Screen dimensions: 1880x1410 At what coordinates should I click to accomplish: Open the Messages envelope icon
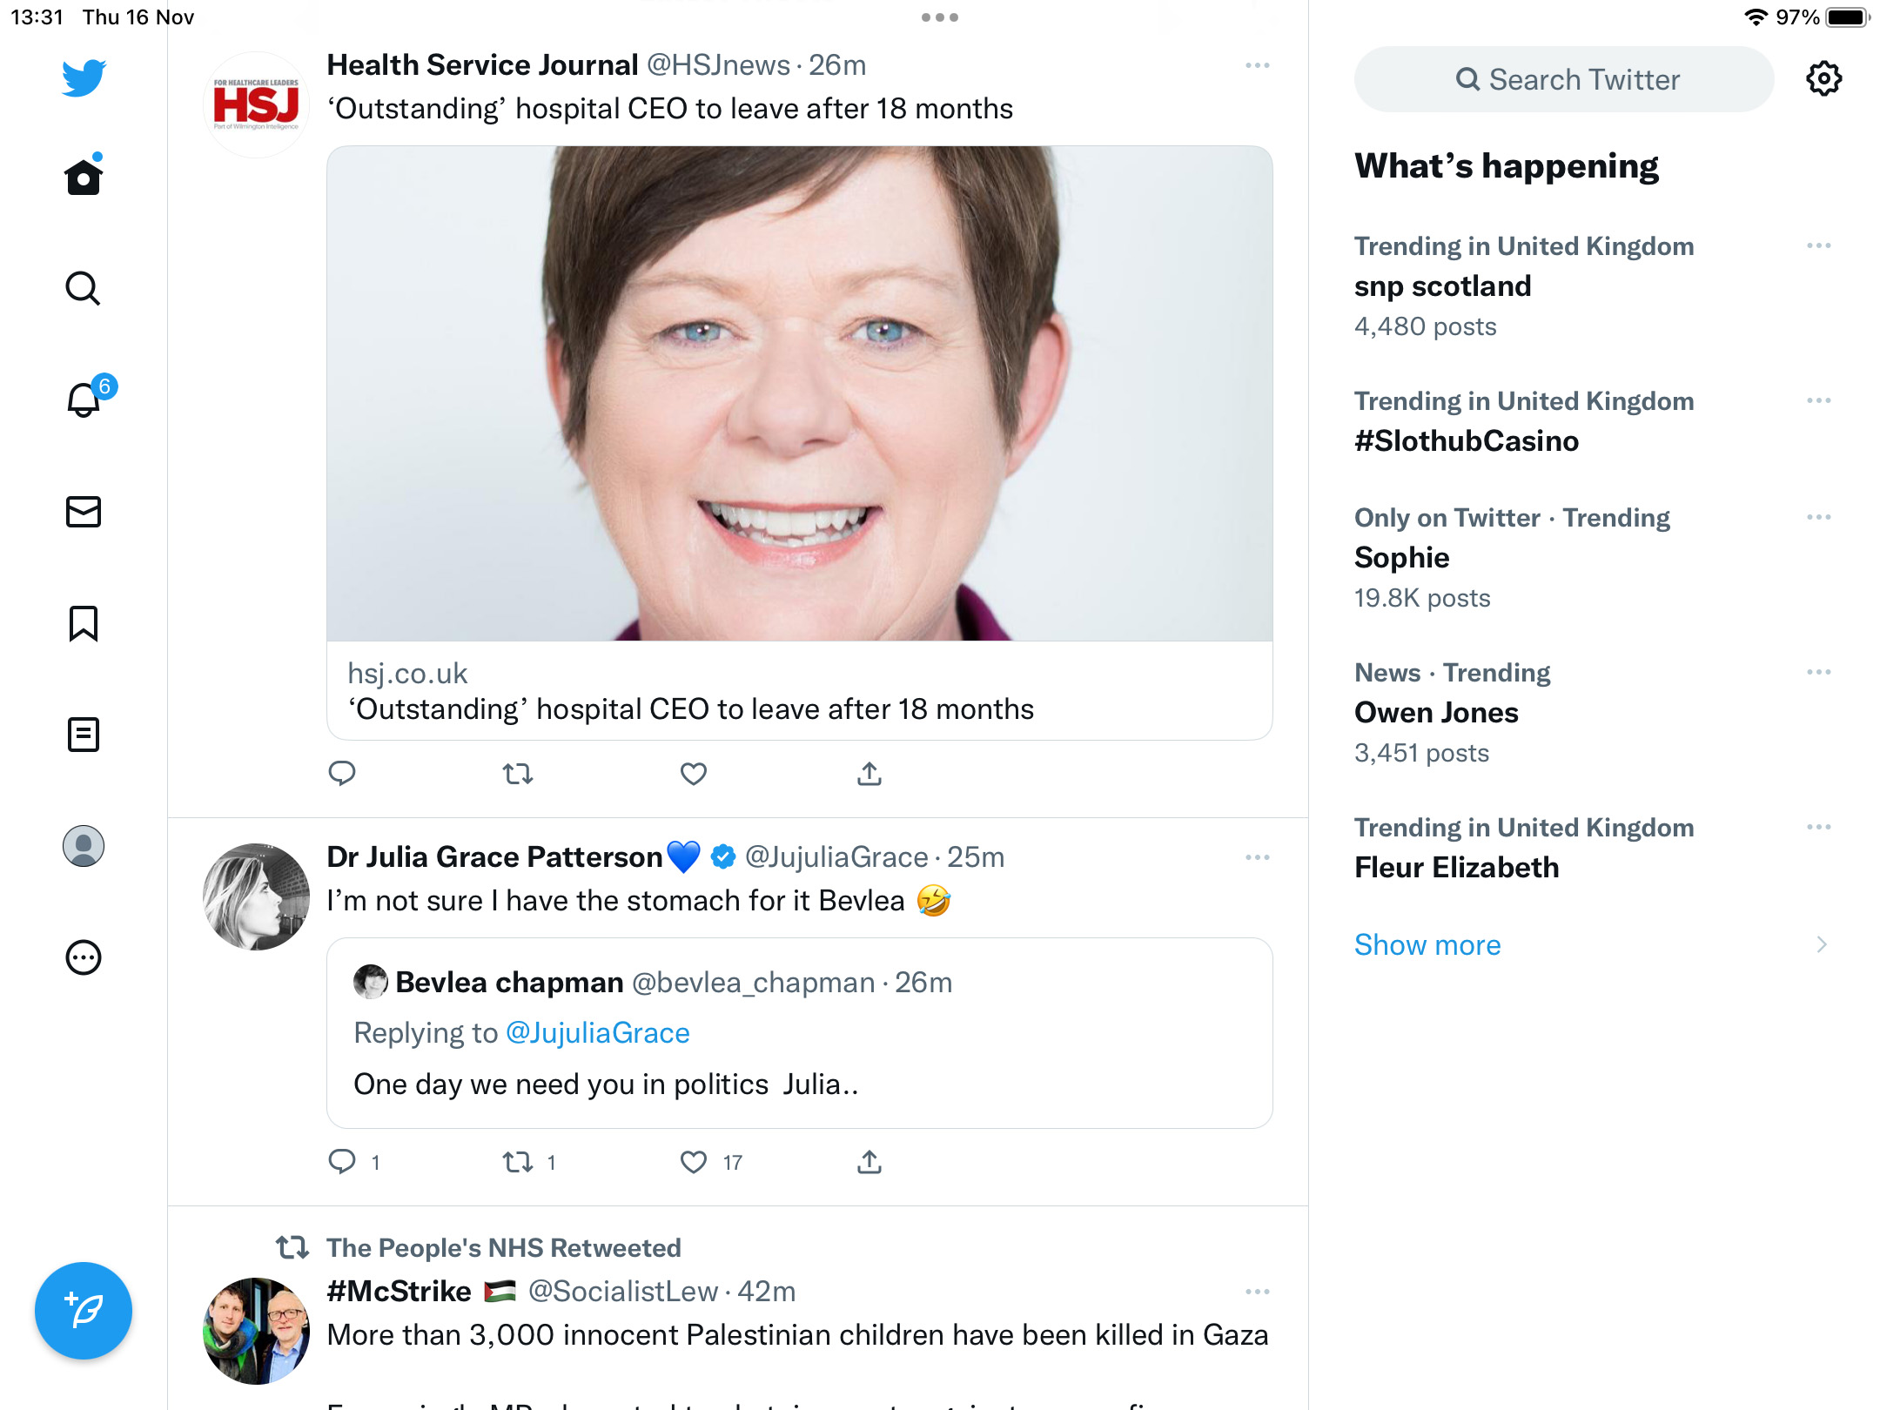tap(84, 512)
